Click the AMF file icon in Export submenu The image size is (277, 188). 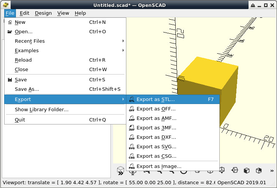(x=132, y=118)
